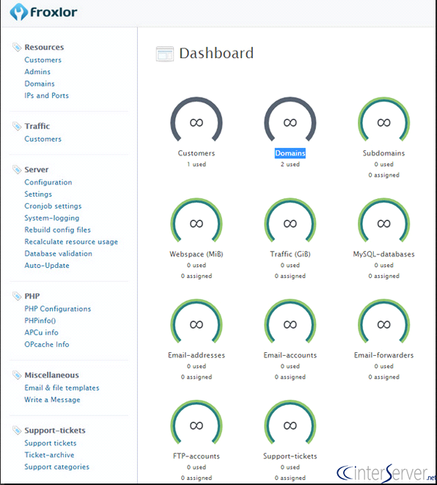Open the Settings link
Image resolution: width=437 pixels, height=485 pixels.
pos(38,194)
